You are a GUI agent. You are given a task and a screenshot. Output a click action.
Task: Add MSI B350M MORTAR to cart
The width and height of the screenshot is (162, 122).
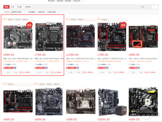tap(56, 72)
